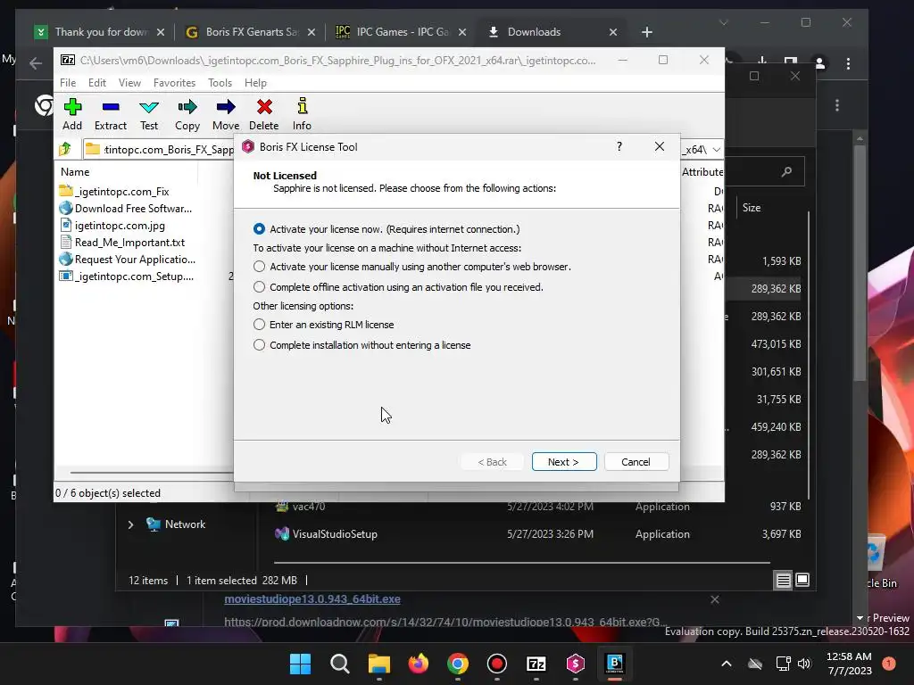The width and height of the screenshot is (914, 685).
Task: Click the Info icon in 7-Zip toolbar
Action: (x=302, y=107)
